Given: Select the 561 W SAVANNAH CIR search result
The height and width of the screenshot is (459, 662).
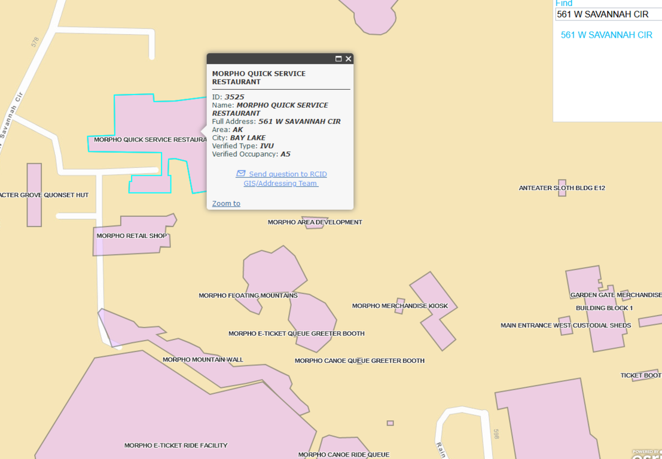Looking at the screenshot, I should (606, 35).
